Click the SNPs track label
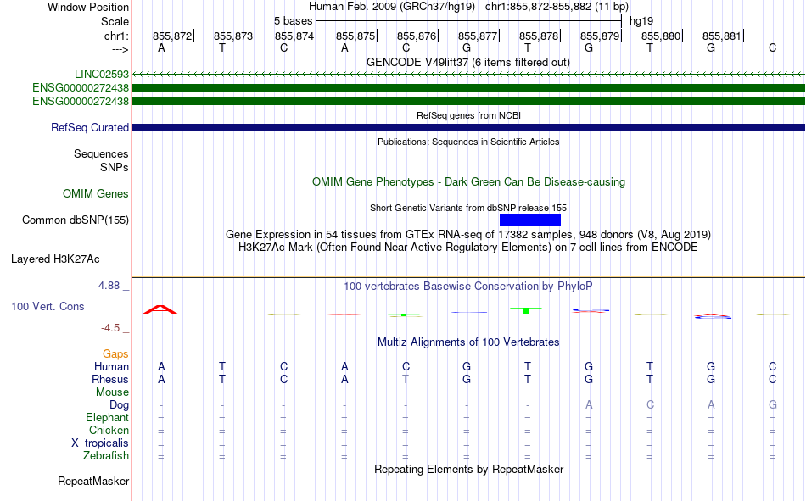 [x=115, y=168]
